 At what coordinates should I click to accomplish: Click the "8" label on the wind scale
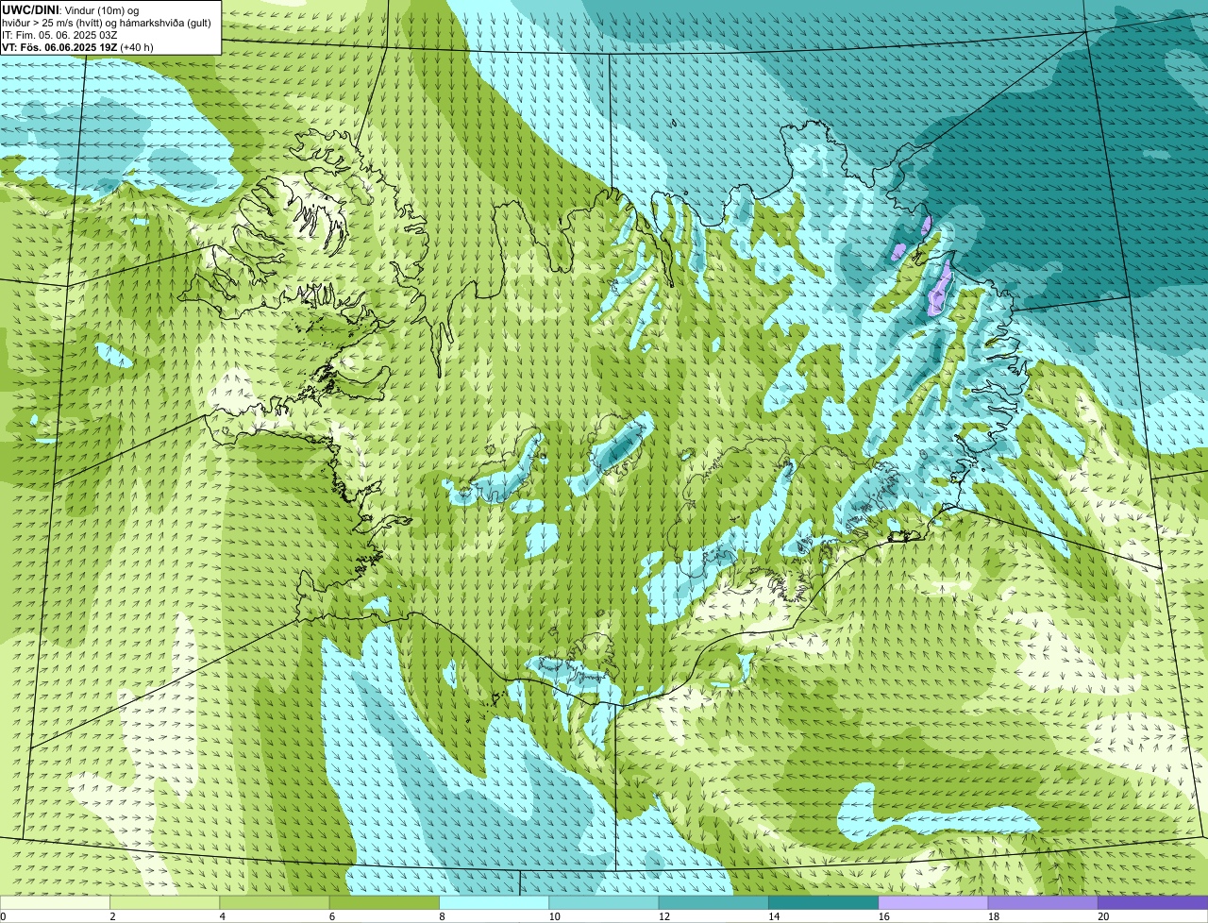pyautogui.click(x=442, y=916)
